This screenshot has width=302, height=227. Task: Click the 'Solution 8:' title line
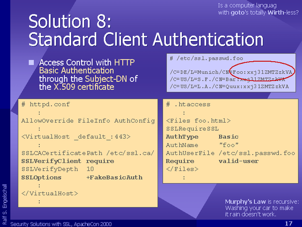[70, 21]
